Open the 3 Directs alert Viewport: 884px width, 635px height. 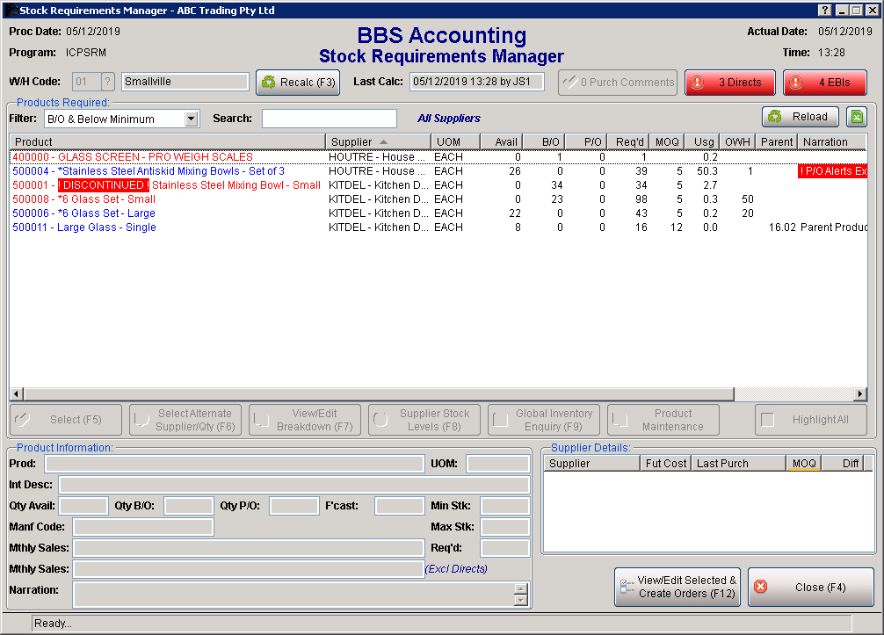coord(731,83)
